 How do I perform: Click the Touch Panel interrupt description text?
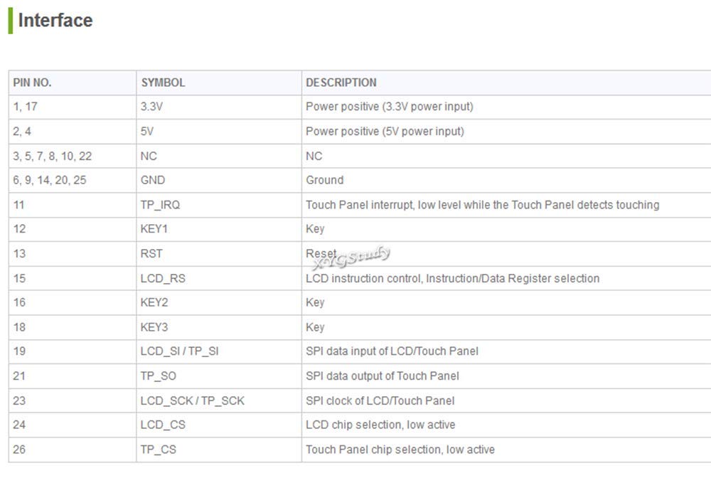(x=483, y=205)
